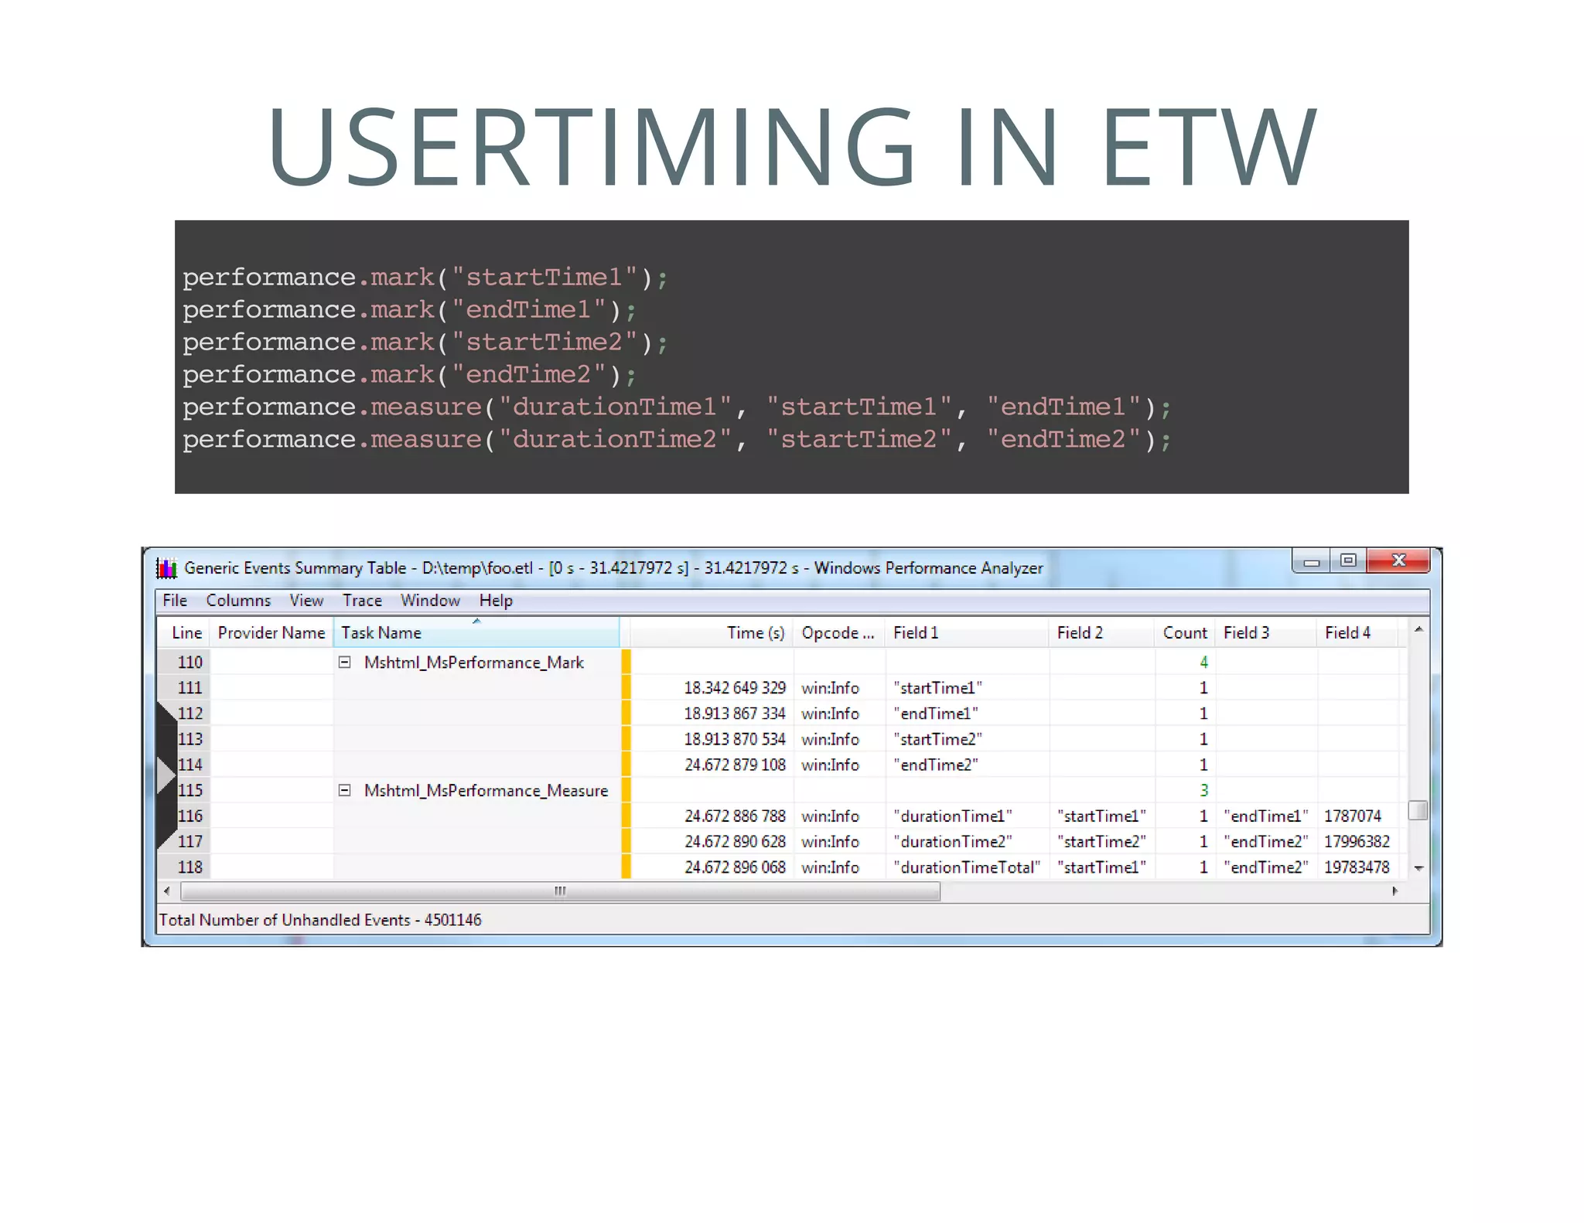Maximize the Performance Analyzer window

coord(1348,561)
